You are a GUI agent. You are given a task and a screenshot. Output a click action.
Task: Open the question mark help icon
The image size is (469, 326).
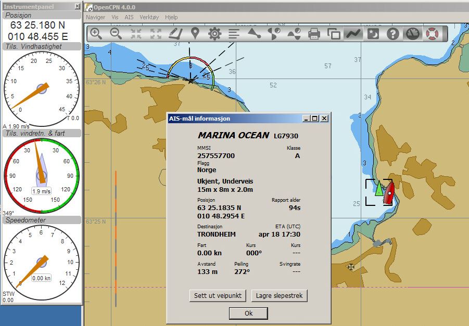[x=392, y=33]
